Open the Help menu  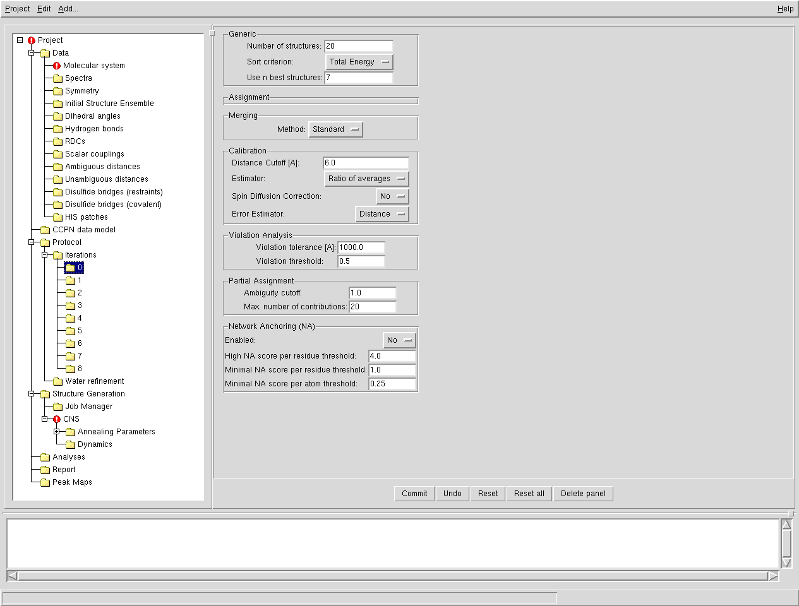point(785,9)
